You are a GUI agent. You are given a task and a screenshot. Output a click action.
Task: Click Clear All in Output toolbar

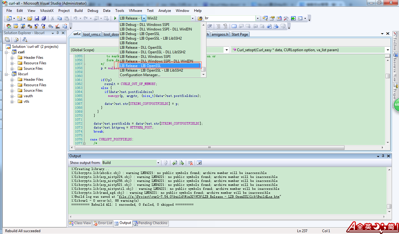tap(190, 163)
